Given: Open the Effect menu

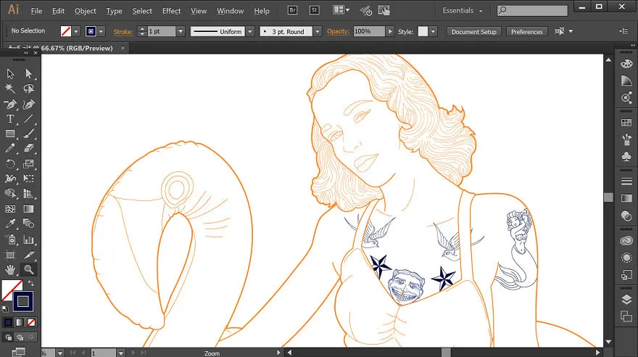Looking at the screenshot, I should (x=171, y=11).
